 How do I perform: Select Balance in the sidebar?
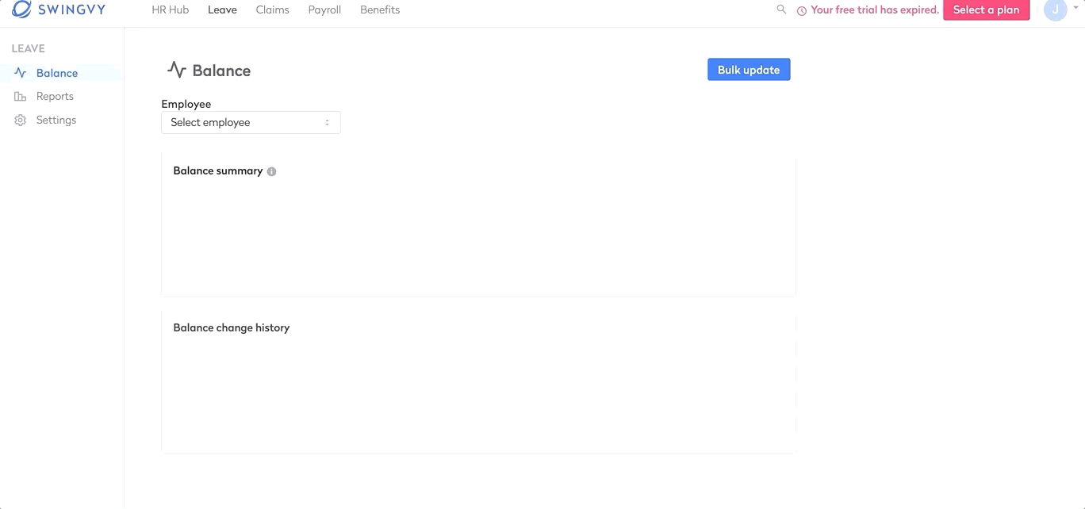(x=57, y=73)
